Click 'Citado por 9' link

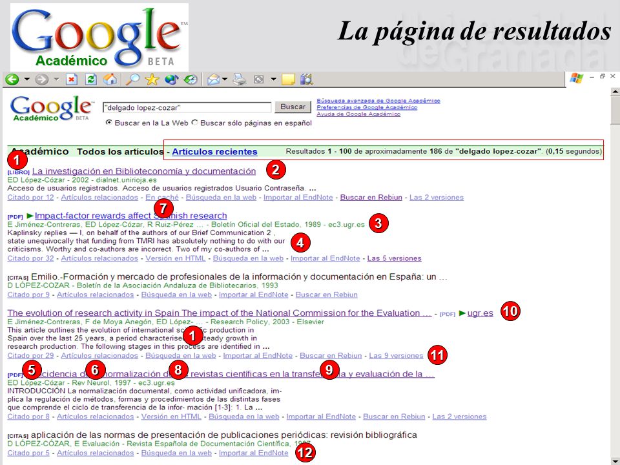click(28, 294)
